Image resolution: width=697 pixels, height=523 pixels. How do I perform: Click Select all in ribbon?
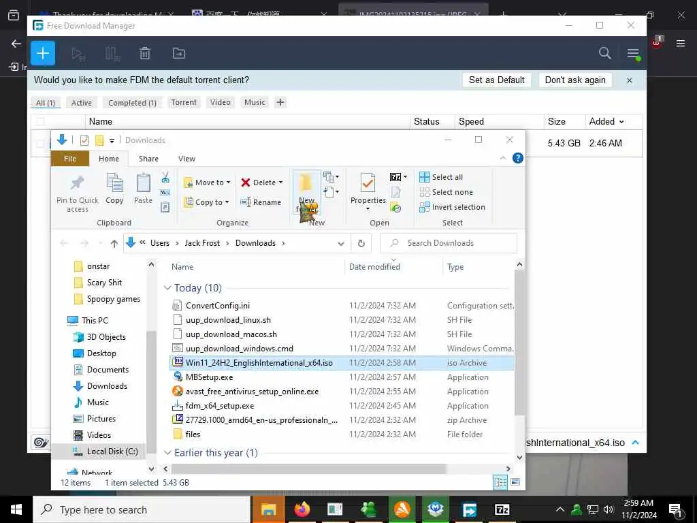[441, 177]
